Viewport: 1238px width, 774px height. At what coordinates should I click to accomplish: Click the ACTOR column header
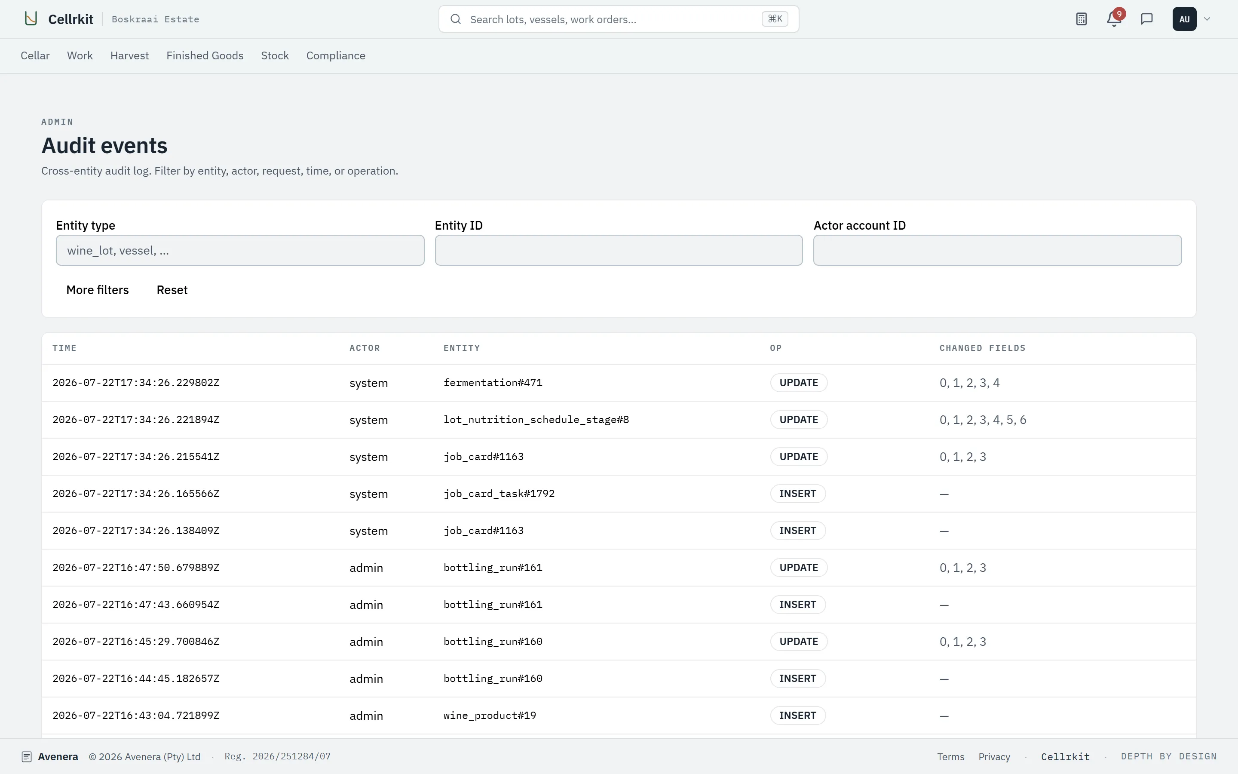coord(365,348)
